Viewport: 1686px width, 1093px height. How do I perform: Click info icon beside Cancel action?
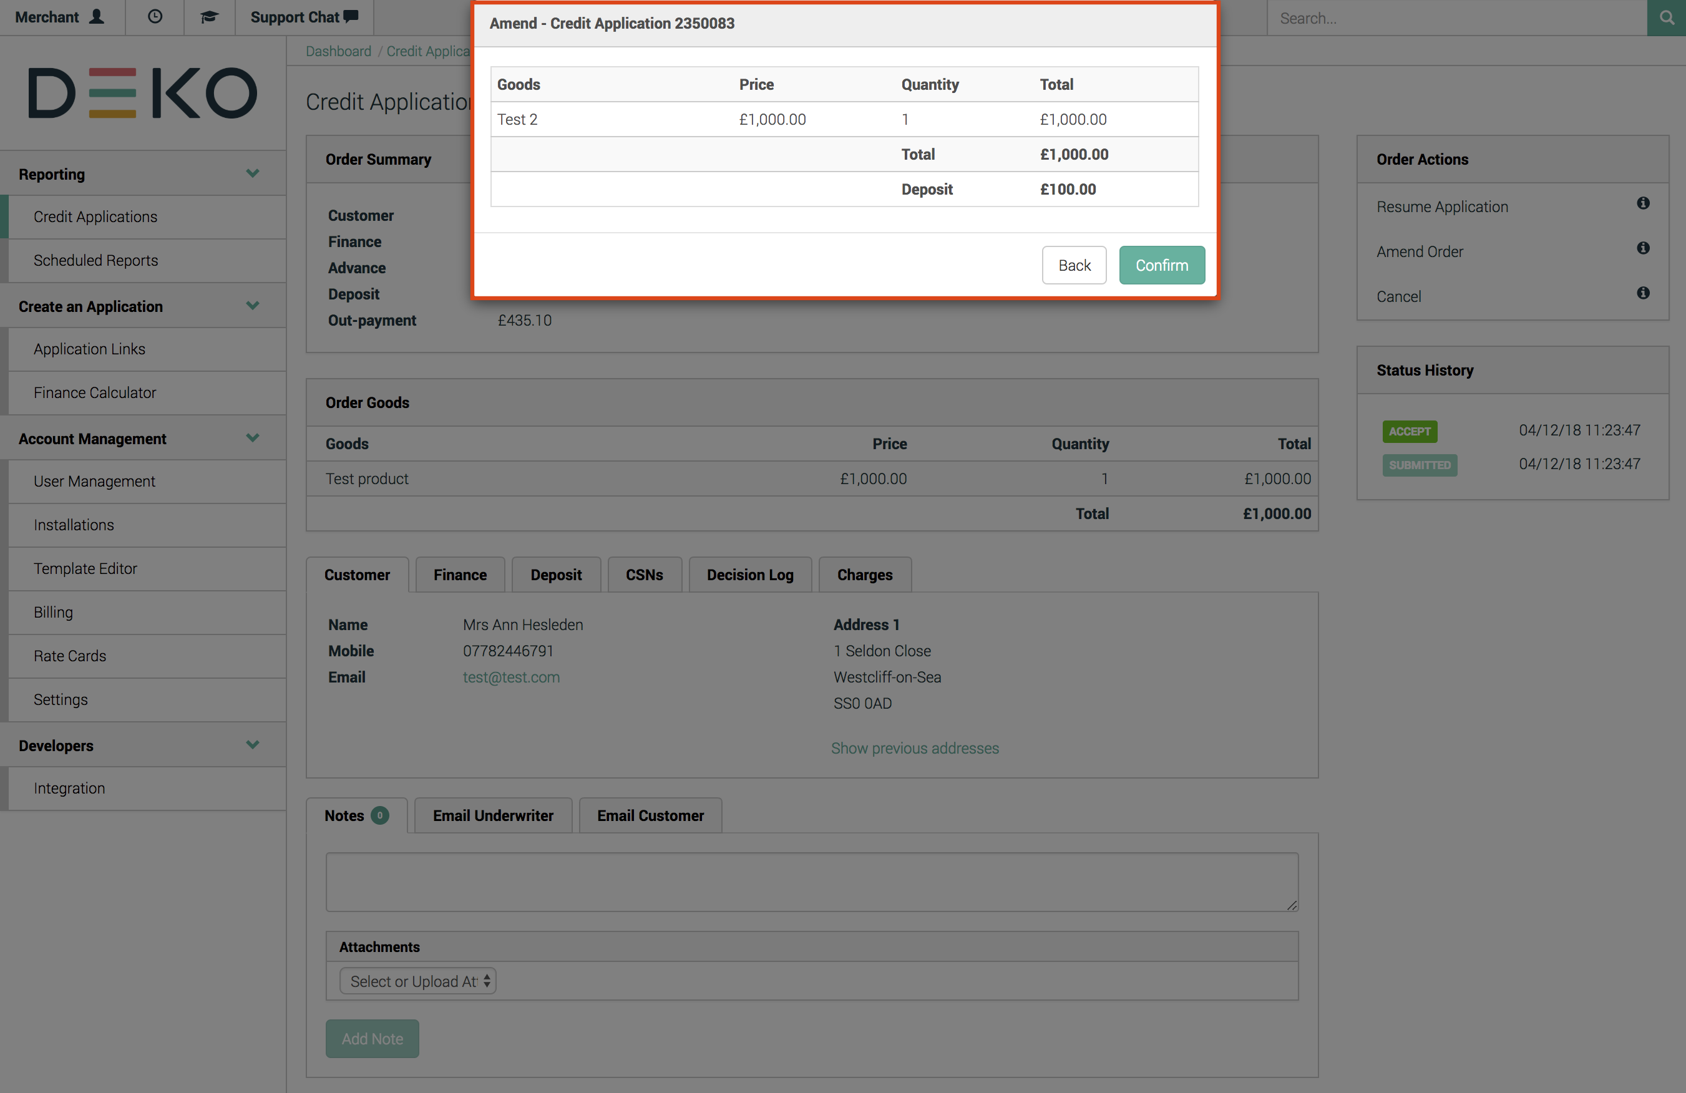click(x=1643, y=293)
